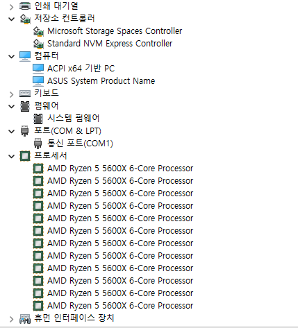
Task: Collapse the 컴퓨터 category
Action: pos(11,56)
